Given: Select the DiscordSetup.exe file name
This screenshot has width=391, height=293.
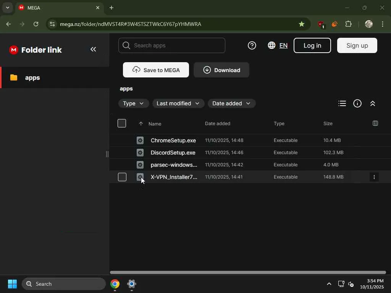Looking at the screenshot, I should 173,153.
